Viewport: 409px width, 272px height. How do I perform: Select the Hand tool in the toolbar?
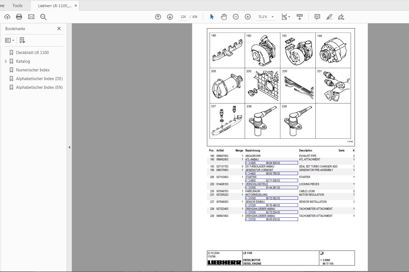224,17
